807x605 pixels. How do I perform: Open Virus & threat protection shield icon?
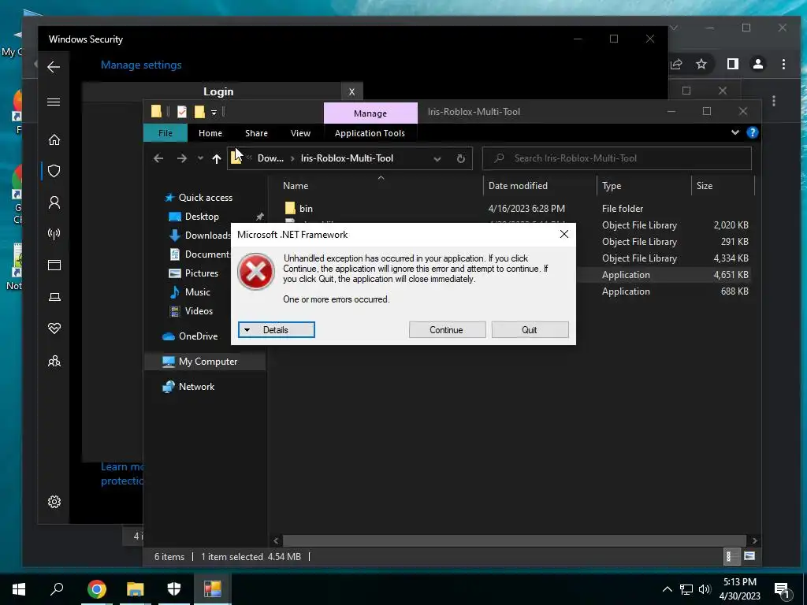pyautogui.click(x=54, y=171)
